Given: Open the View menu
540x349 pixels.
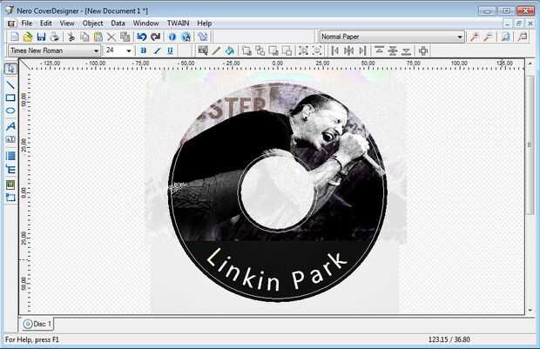Looking at the screenshot, I should coord(67,23).
